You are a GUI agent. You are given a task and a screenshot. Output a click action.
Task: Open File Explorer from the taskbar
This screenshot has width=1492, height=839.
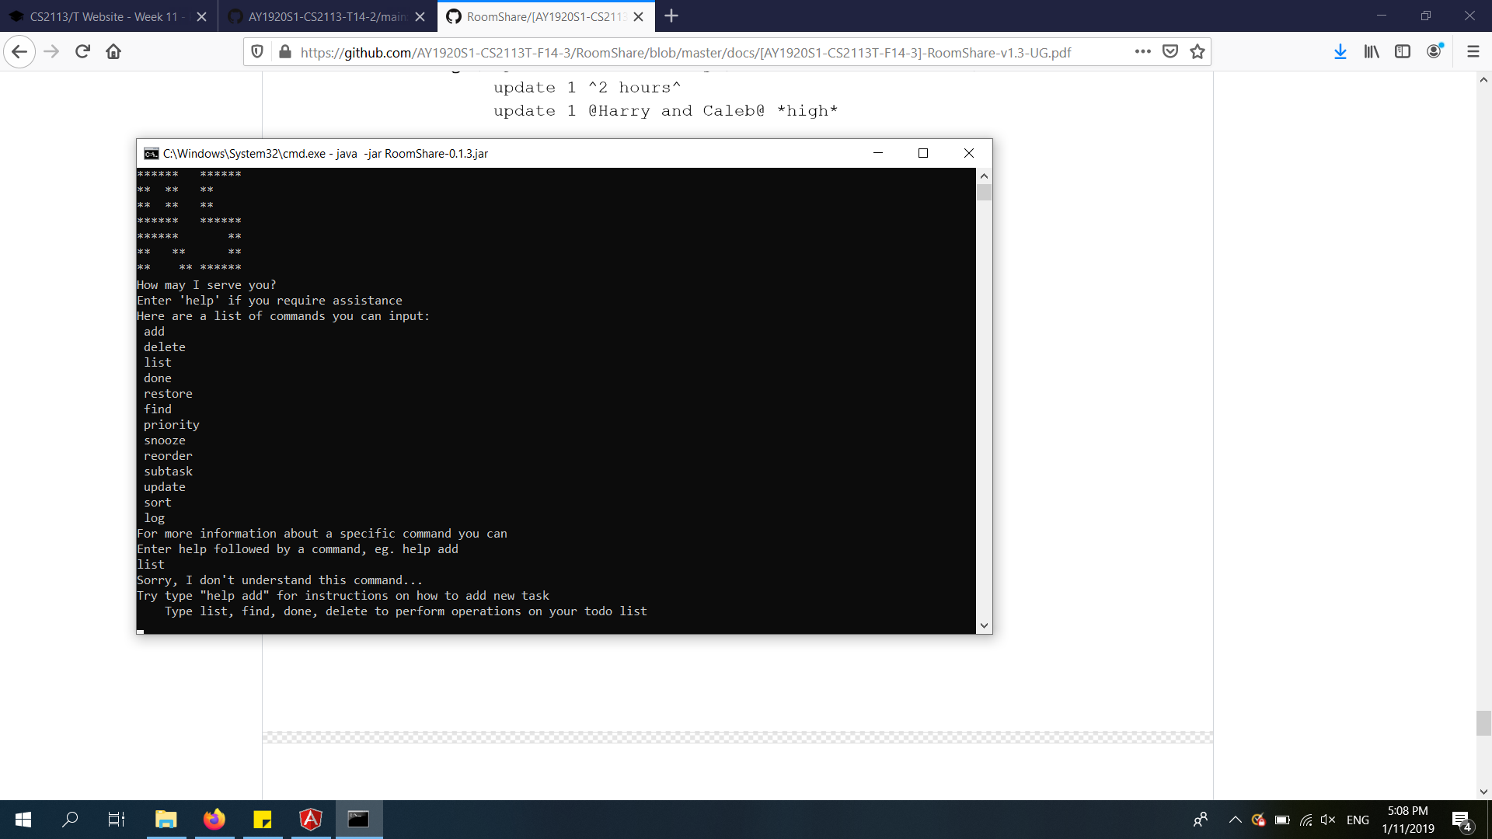[166, 820]
